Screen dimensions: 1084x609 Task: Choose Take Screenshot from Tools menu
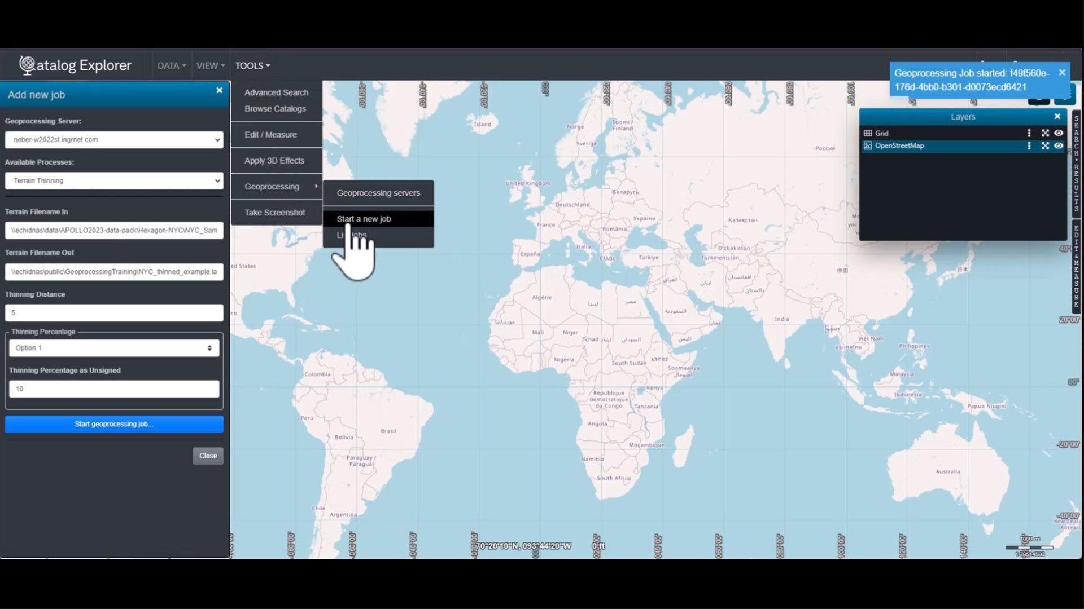click(x=275, y=213)
